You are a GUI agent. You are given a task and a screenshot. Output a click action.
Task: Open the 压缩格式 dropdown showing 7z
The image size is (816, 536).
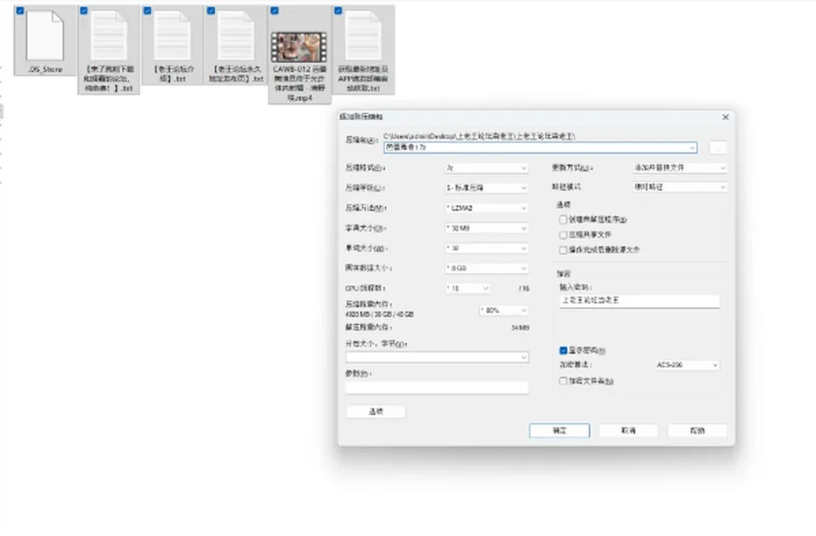(x=486, y=168)
